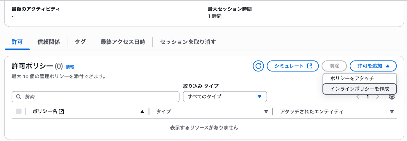This screenshot has width=407, height=141.
Task: Click the 情報 link next to 許可ポリシー
Action: [x=70, y=67]
